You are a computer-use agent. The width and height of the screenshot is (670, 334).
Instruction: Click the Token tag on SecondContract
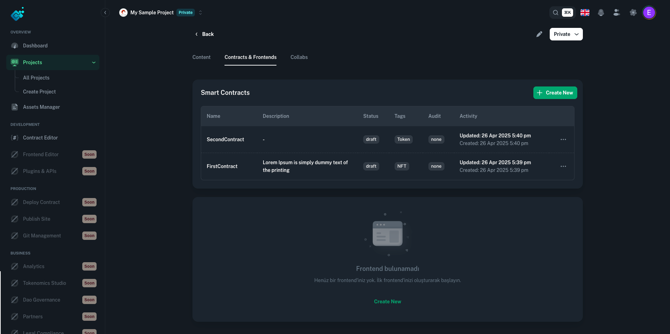404,139
